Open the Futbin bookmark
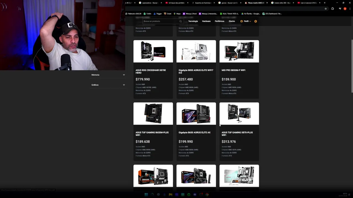353x198 pixels. 148,13
